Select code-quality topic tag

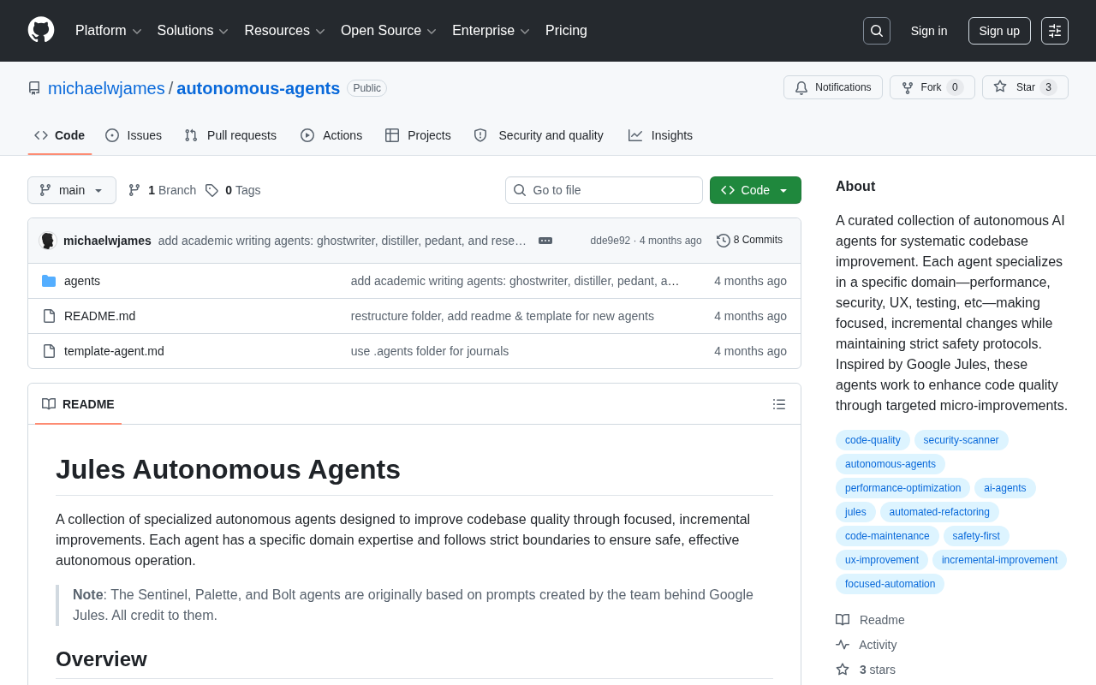pyautogui.click(x=873, y=440)
